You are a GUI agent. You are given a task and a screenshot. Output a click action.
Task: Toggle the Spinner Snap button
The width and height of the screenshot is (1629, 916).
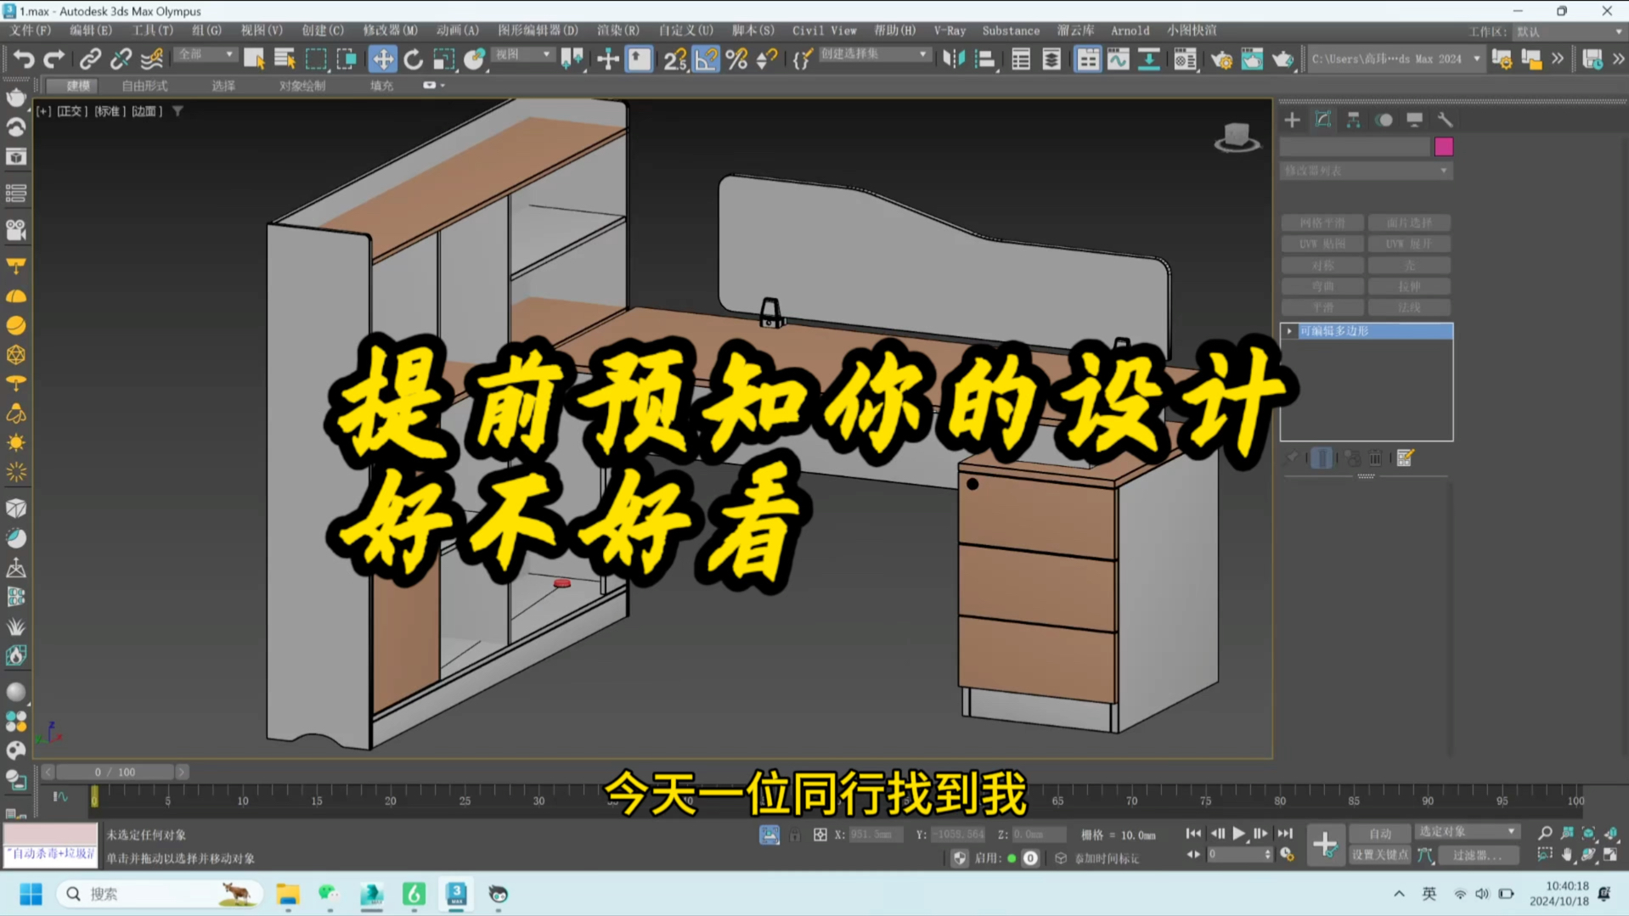point(767,59)
